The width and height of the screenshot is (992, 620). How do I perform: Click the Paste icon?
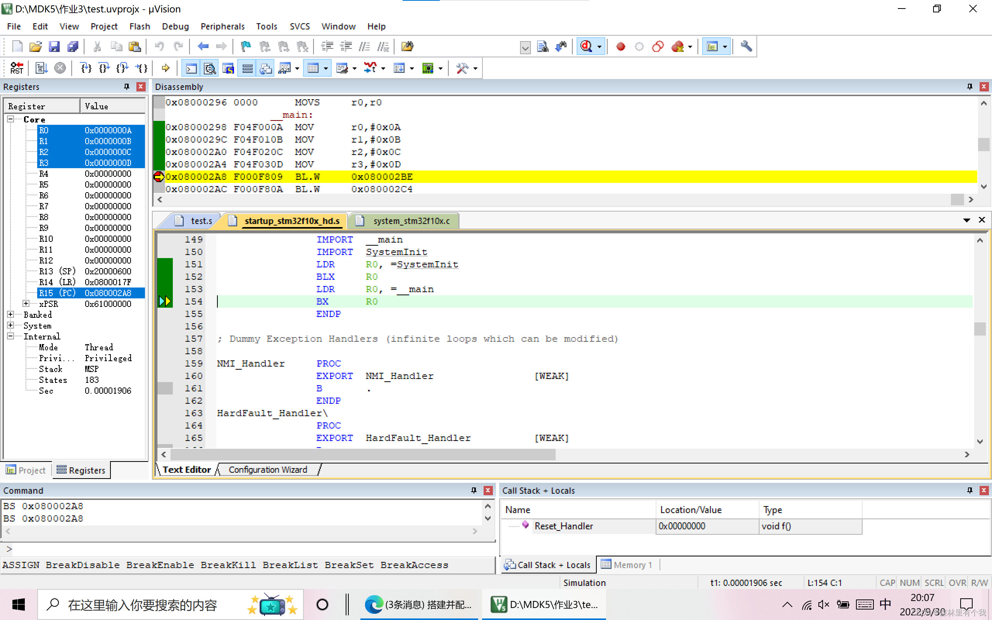[134, 46]
